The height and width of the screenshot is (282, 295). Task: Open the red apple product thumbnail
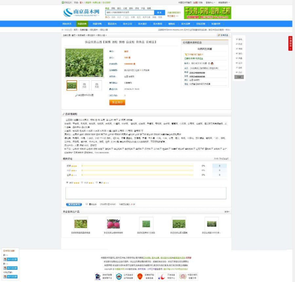113,224
